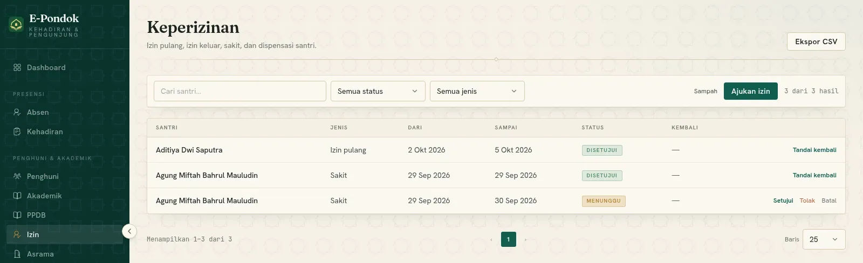Click Tolak on the Menunggu row
This screenshot has width=863, height=263.
coord(807,200)
